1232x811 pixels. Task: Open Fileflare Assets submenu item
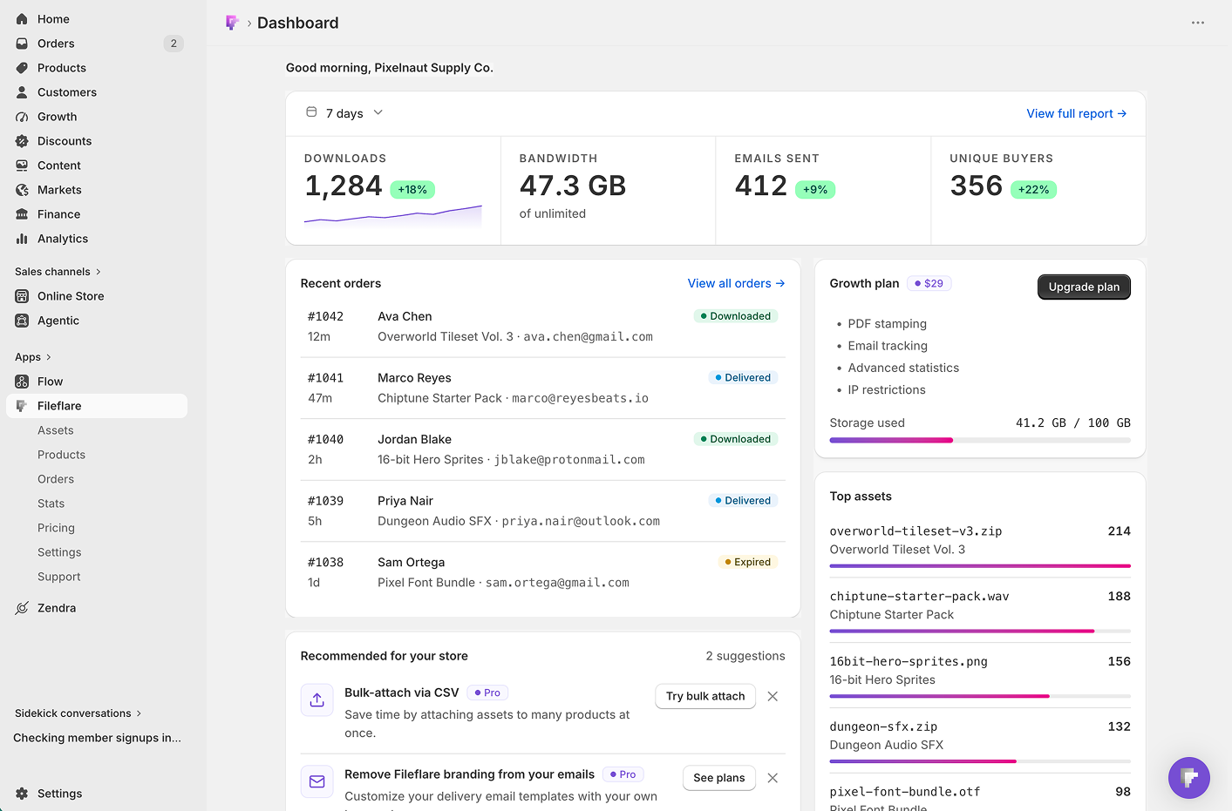click(56, 430)
